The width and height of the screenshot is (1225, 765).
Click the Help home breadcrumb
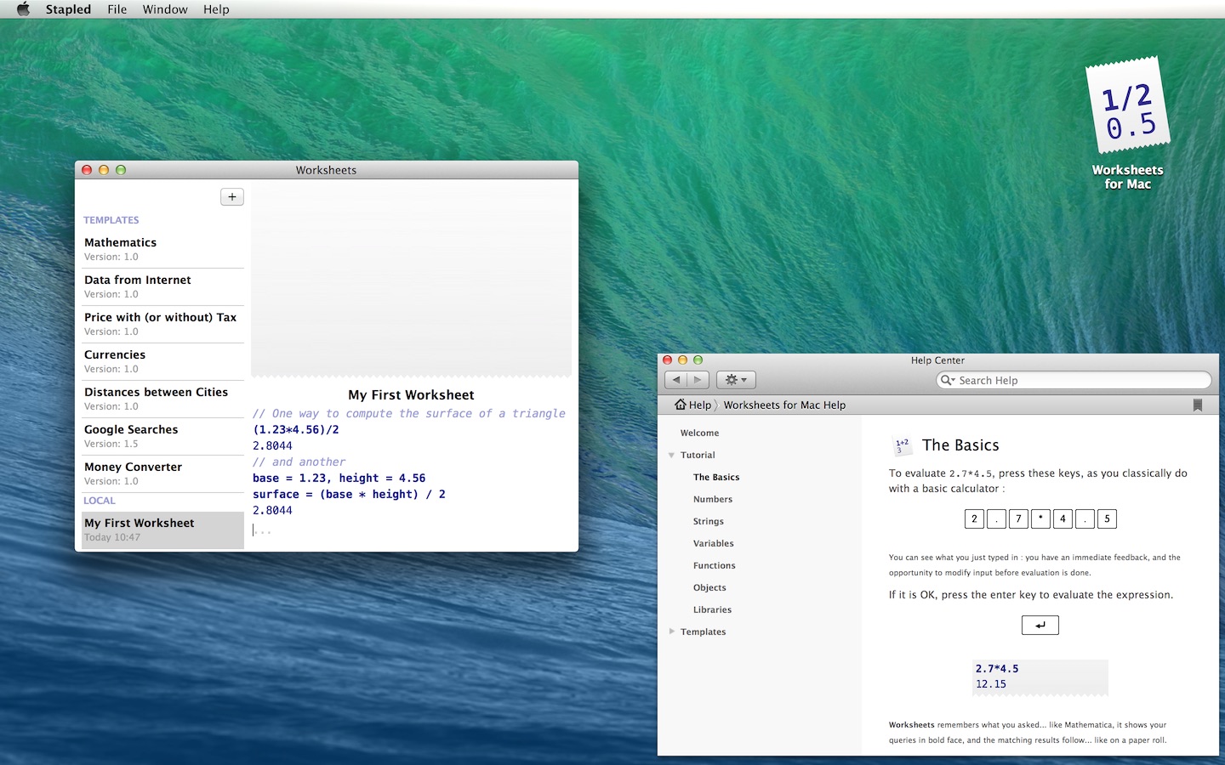click(692, 405)
